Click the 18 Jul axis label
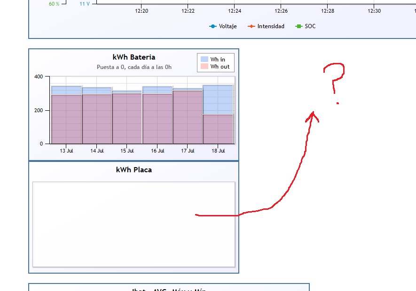This screenshot has height=291, width=416. coord(218,151)
